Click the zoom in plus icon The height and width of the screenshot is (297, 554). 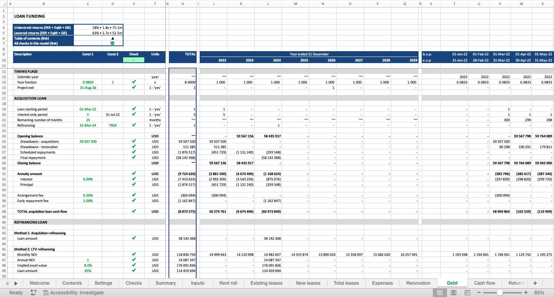526,293
